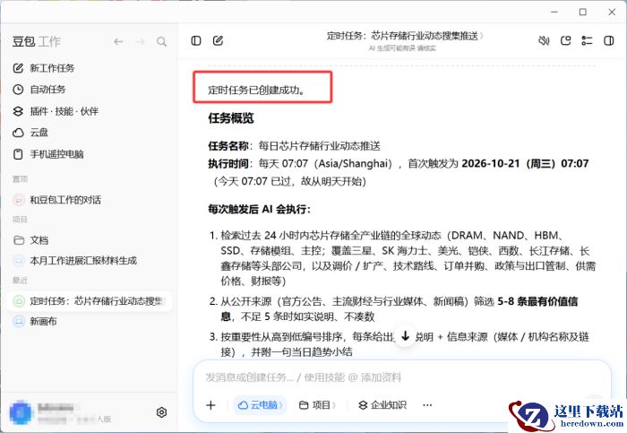Image resolution: width=627 pixels, height=433 pixels.
Task: Open the more options ellipsis in input bar
Action: (x=427, y=405)
